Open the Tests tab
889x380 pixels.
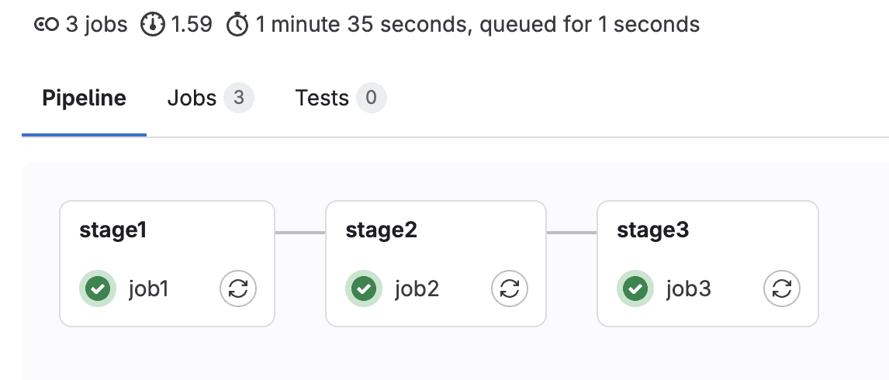(x=322, y=98)
